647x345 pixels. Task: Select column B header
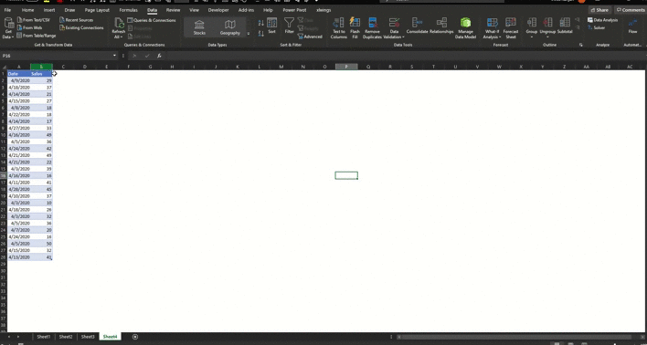(41, 67)
